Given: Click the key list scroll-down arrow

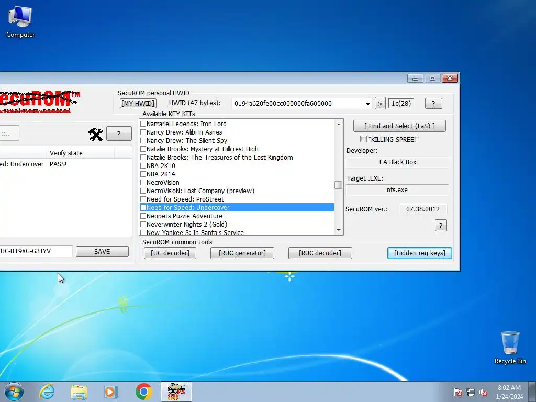Looking at the screenshot, I should pyautogui.click(x=339, y=230).
